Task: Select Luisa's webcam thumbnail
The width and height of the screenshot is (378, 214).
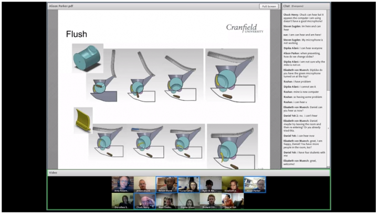Action: point(188,184)
